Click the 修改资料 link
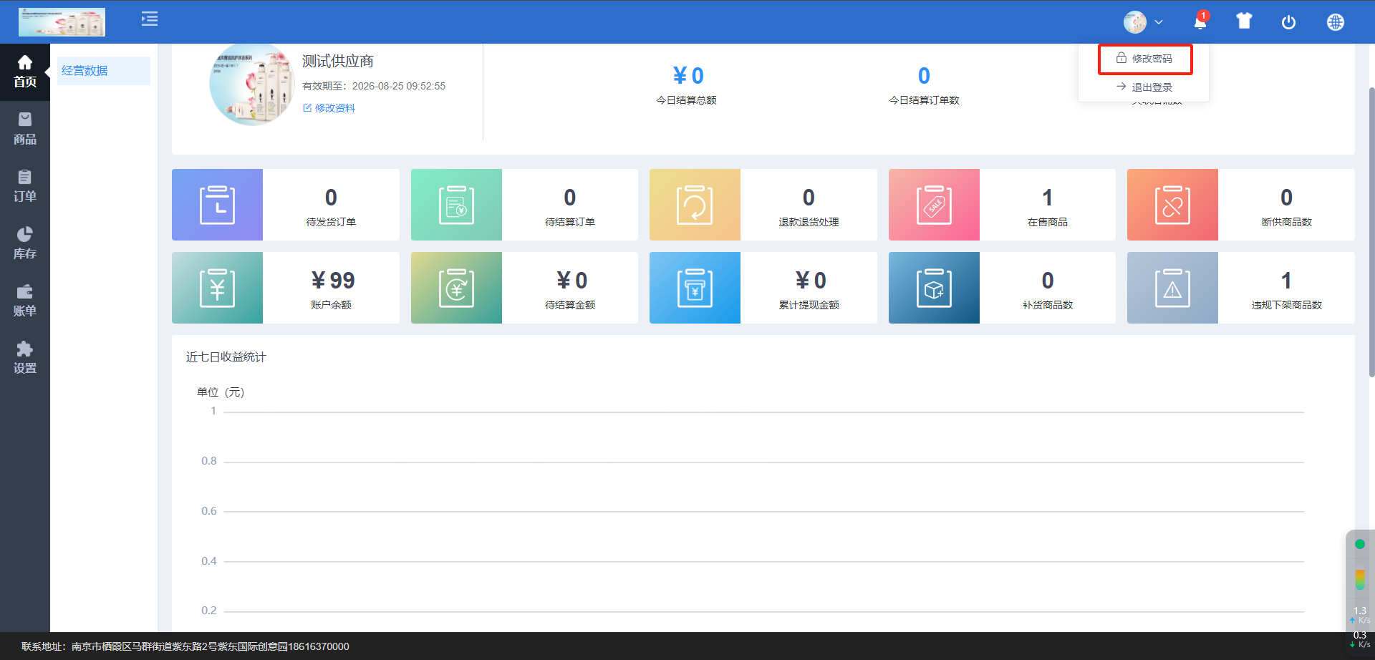This screenshot has width=1375, height=660. [329, 108]
